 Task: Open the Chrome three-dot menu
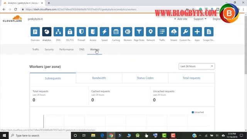click(x=244, y=9)
